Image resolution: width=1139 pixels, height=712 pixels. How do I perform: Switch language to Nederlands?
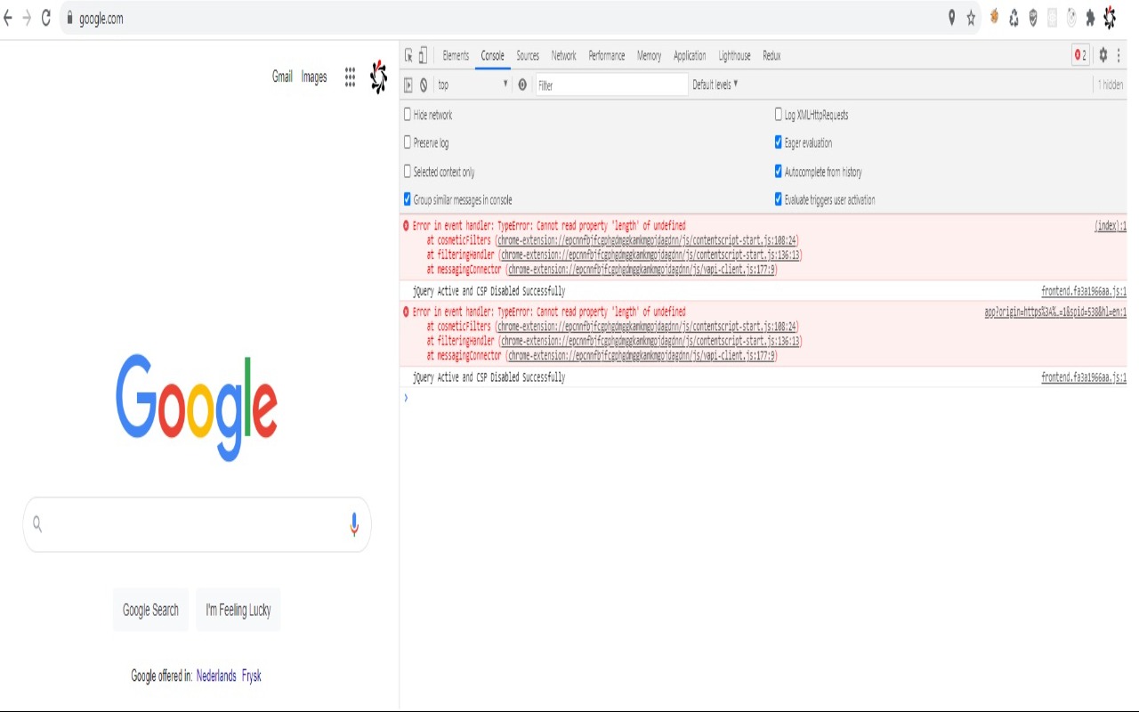(x=216, y=676)
